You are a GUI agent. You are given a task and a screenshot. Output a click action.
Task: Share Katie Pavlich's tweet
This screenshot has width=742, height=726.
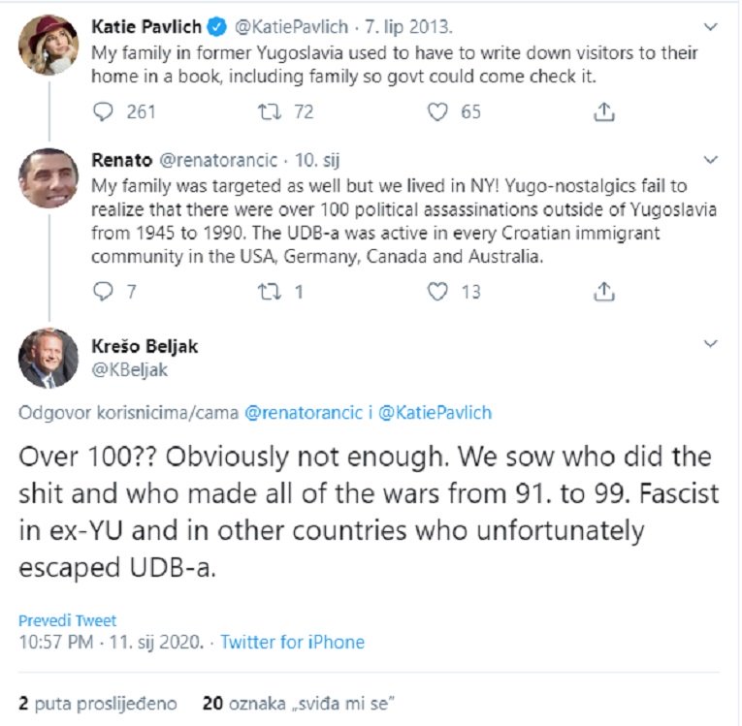(x=604, y=112)
